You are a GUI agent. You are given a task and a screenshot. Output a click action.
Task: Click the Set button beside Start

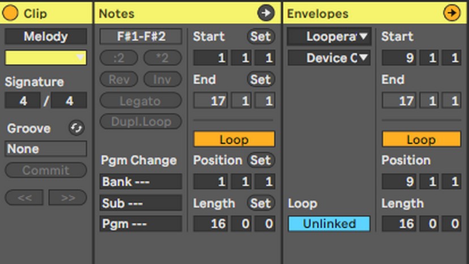pyautogui.click(x=261, y=36)
